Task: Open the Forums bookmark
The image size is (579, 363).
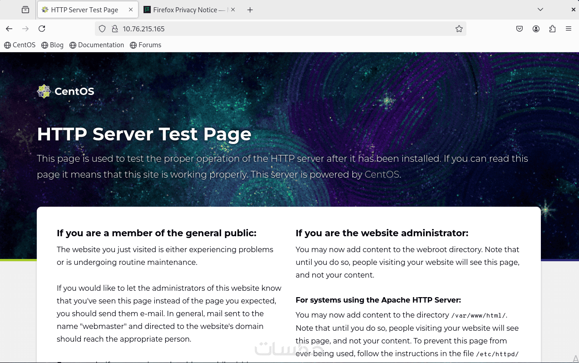Action: point(145,45)
